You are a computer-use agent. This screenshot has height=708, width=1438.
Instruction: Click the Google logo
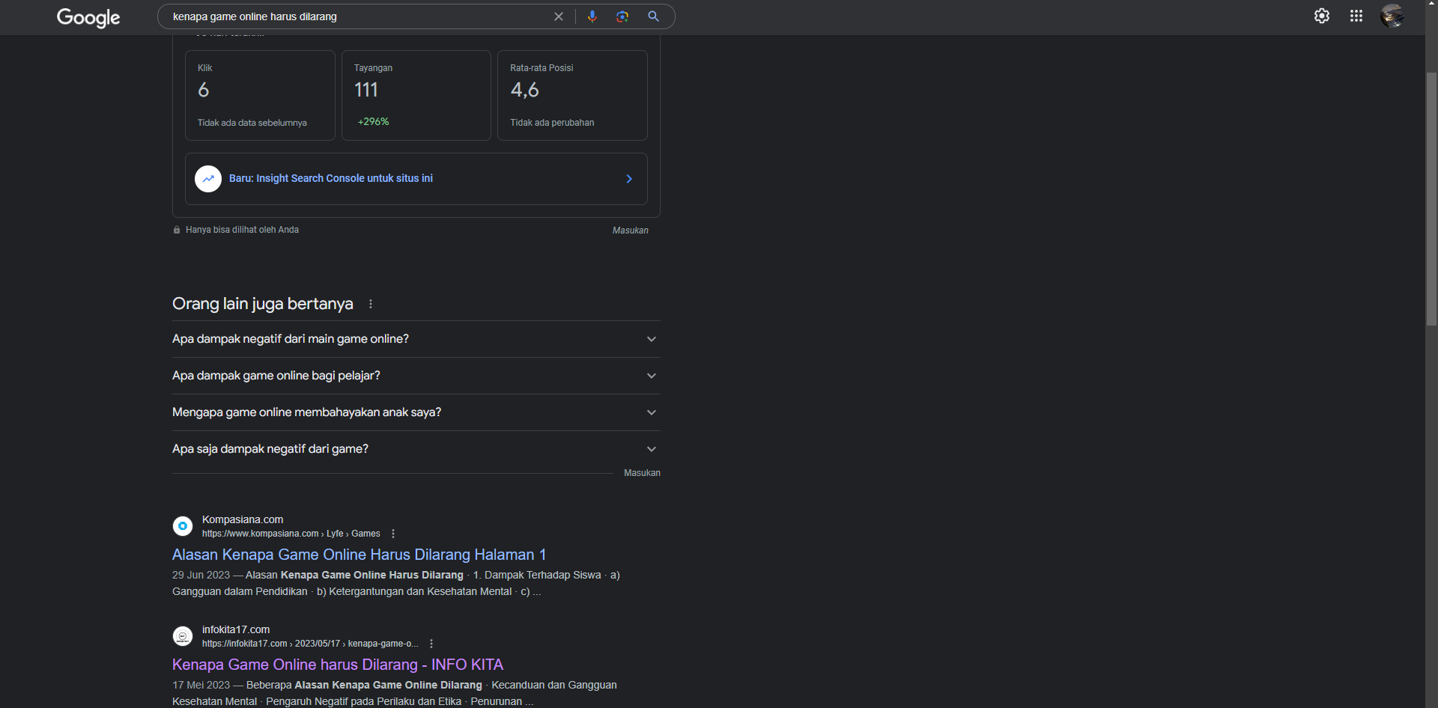(88, 17)
